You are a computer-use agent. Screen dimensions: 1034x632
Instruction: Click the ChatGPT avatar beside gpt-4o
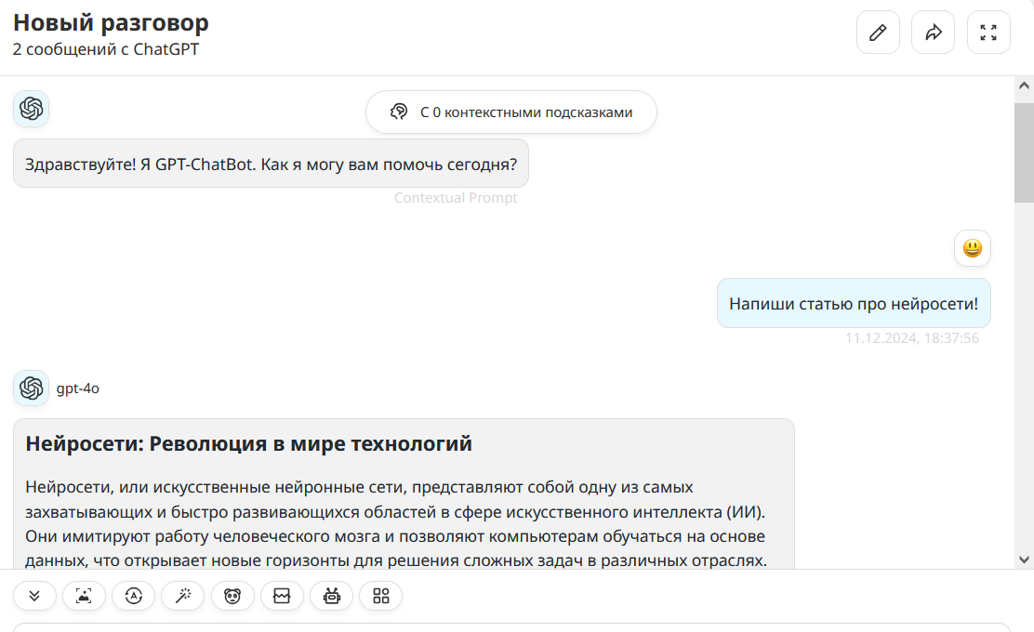[x=31, y=388]
